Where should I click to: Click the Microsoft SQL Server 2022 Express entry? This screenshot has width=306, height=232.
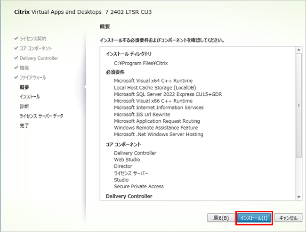(168, 94)
